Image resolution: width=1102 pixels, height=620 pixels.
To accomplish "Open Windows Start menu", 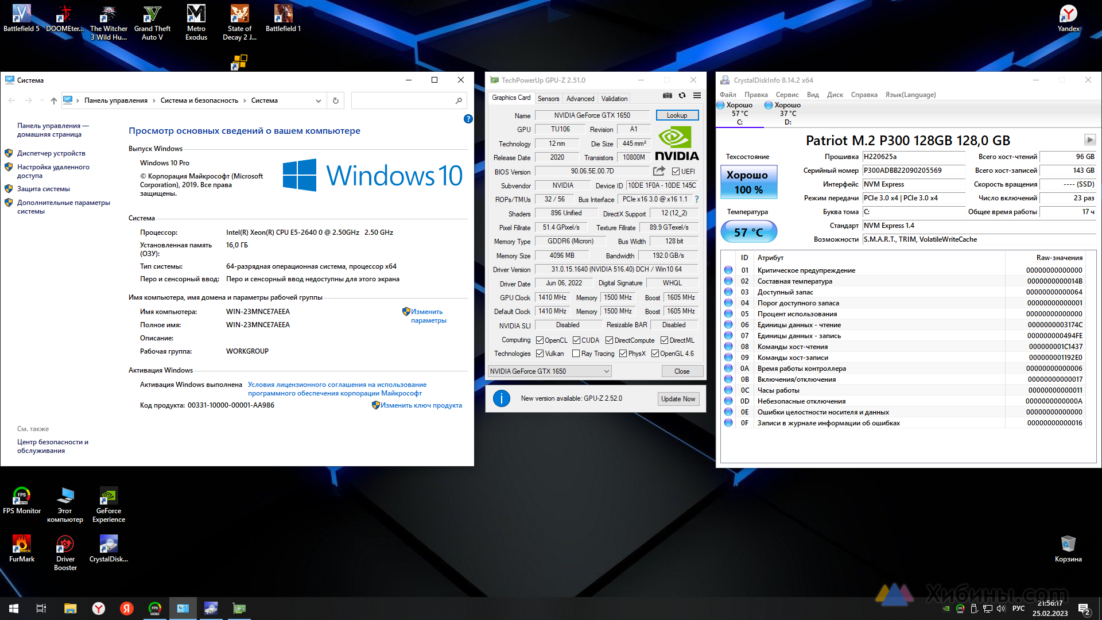I will tap(14, 609).
